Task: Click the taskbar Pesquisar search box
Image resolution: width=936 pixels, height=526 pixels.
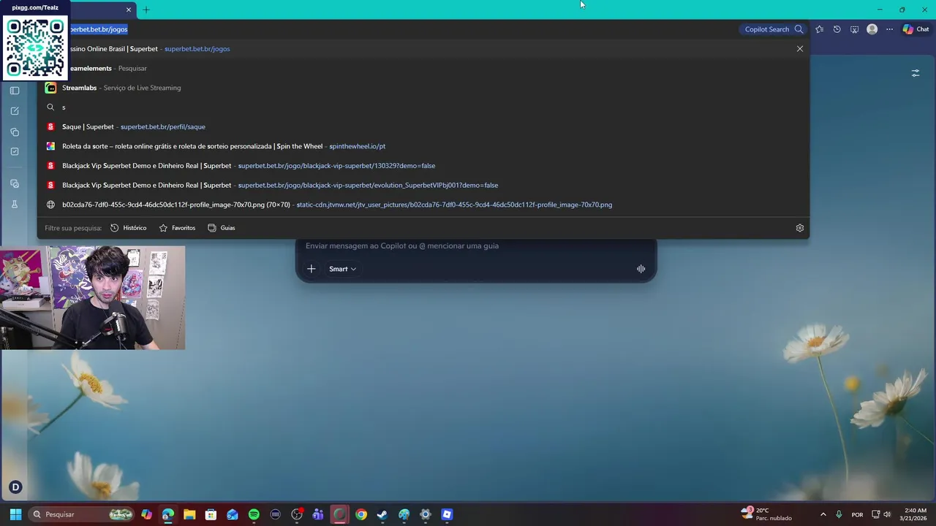Action: [82, 514]
